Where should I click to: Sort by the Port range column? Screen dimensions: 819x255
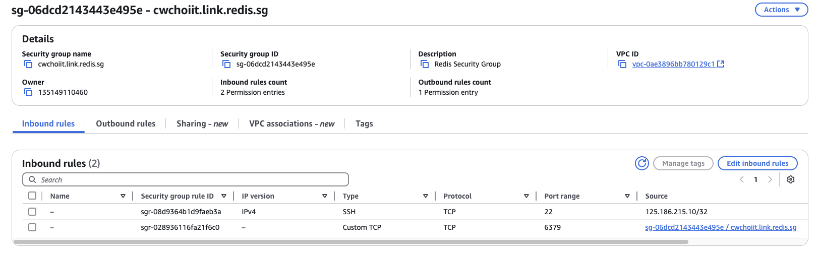coord(627,196)
